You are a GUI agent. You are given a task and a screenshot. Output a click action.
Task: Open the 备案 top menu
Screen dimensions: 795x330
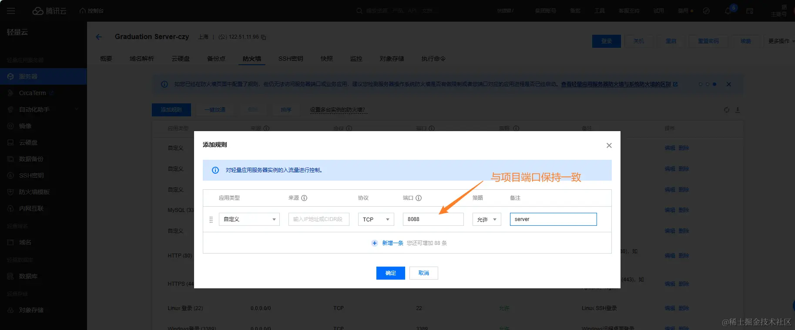575,11
